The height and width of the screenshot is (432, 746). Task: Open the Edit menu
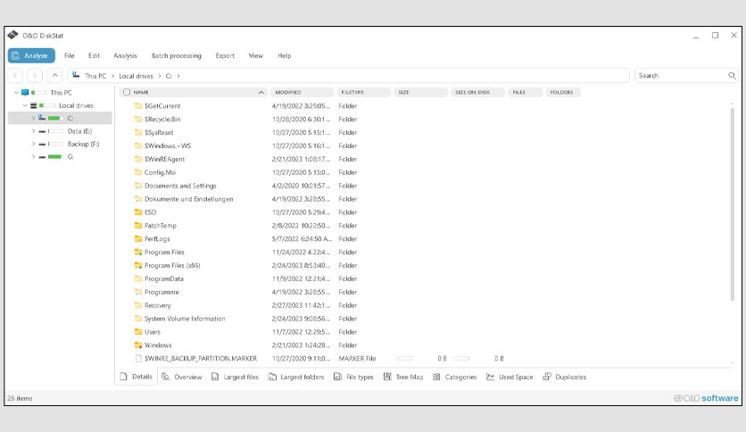pyautogui.click(x=95, y=55)
